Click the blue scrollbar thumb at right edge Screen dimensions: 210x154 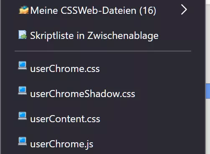tap(208, 91)
